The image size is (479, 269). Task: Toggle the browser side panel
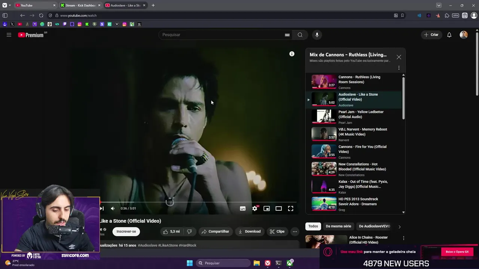tap(5, 15)
